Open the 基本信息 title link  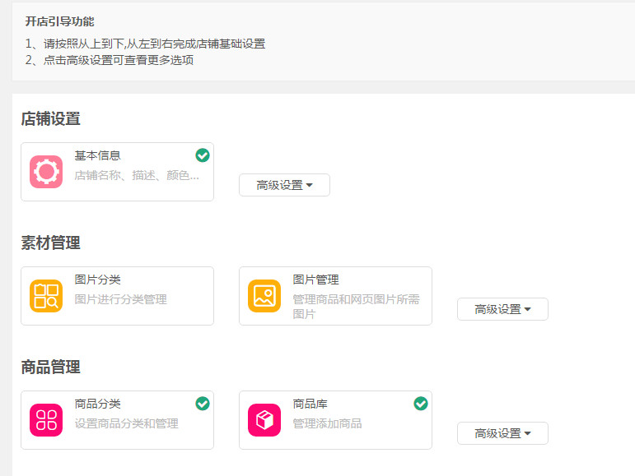click(97, 155)
